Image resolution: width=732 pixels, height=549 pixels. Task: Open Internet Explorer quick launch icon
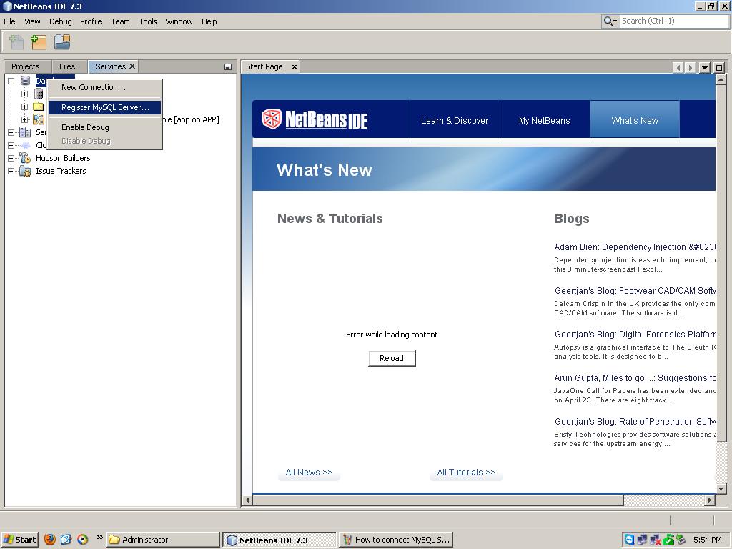[66, 540]
